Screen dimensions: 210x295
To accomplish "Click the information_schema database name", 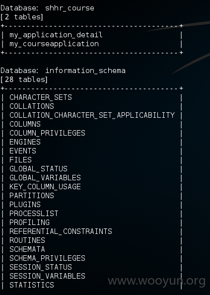I will pos(85,71).
